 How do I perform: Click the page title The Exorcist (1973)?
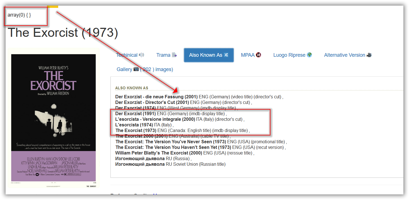click(63, 33)
